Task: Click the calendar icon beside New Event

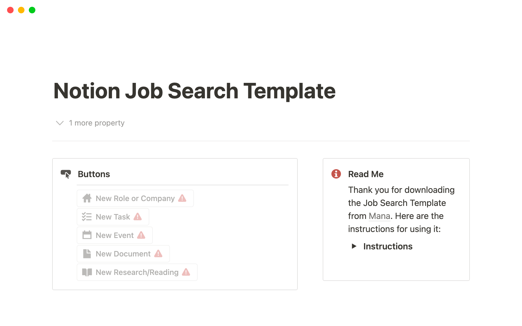Action: pyautogui.click(x=87, y=235)
